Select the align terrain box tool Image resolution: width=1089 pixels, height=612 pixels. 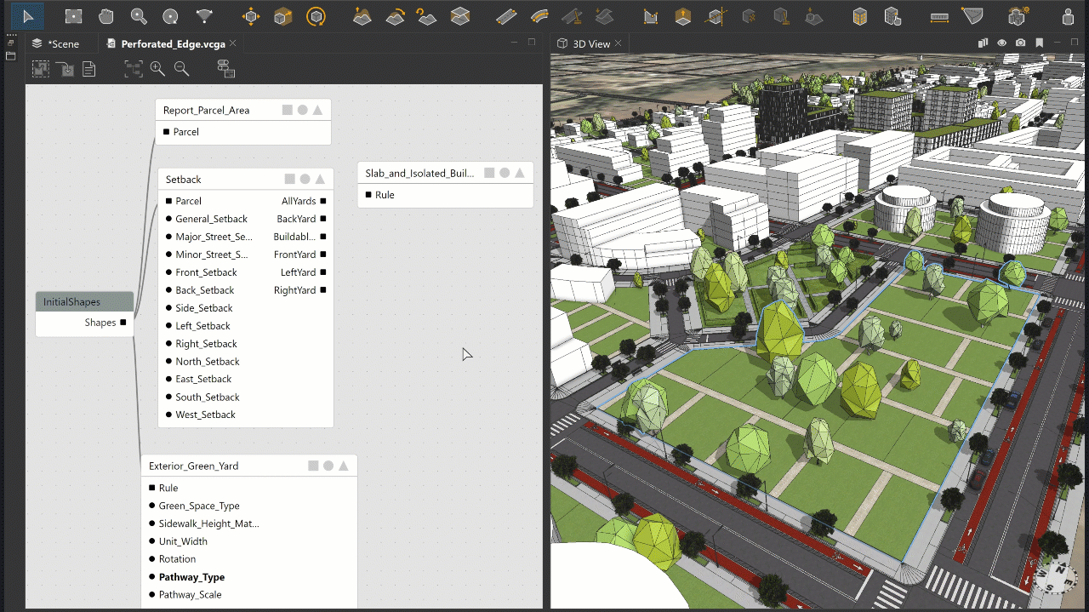click(460, 16)
